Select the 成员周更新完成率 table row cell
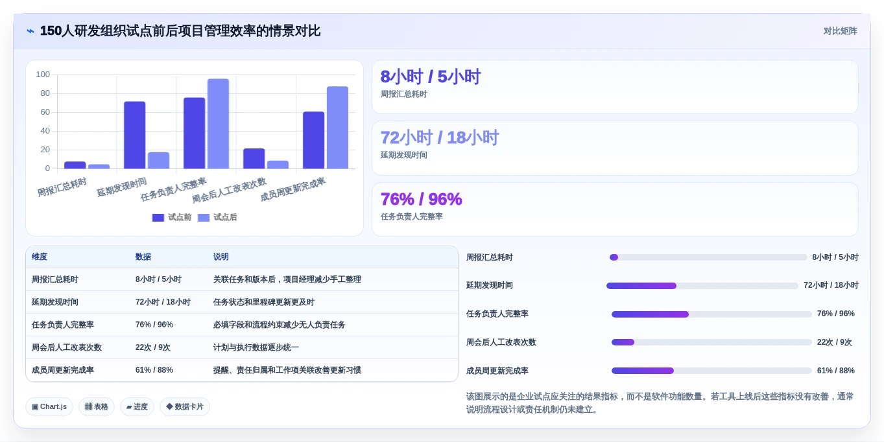The width and height of the screenshot is (884, 442). pos(63,370)
